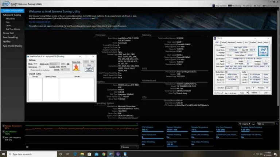
Task: Toggle Package Temperature graph checkbox
Action: click(x=4, y=126)
